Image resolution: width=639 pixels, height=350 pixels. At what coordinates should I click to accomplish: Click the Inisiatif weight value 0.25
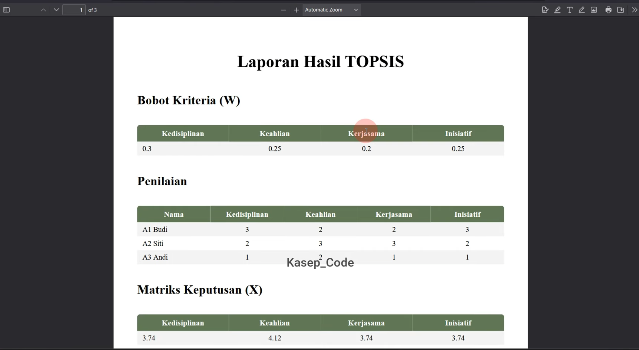458,149
